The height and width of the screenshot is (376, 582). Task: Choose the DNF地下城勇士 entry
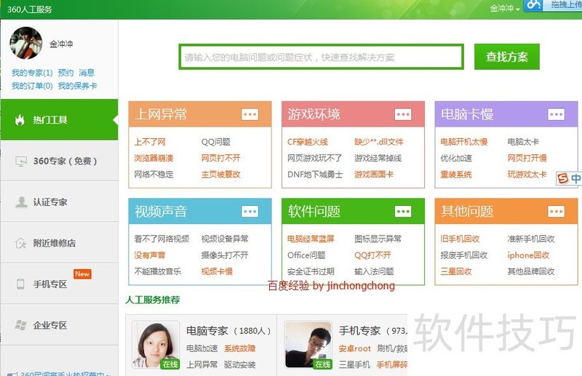pyautogui.click(x=315, y=175)
